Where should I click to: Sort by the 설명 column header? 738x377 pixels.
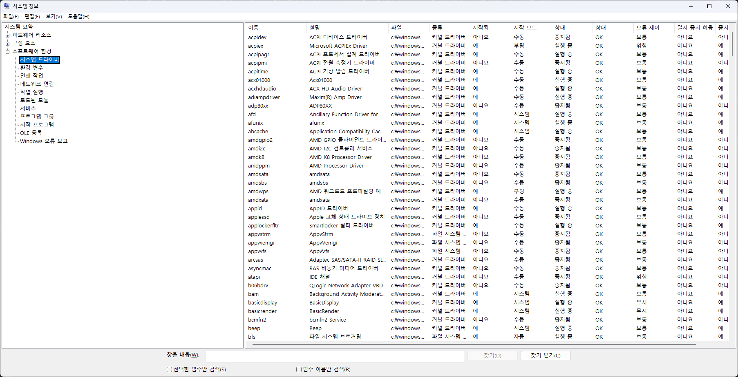(x=347, y=28)
